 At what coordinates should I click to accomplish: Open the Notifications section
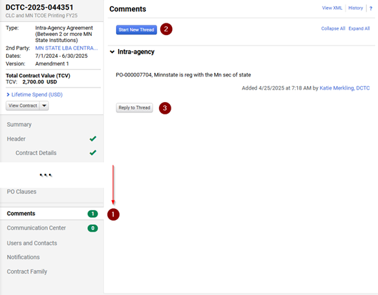[x=23, y=257]
